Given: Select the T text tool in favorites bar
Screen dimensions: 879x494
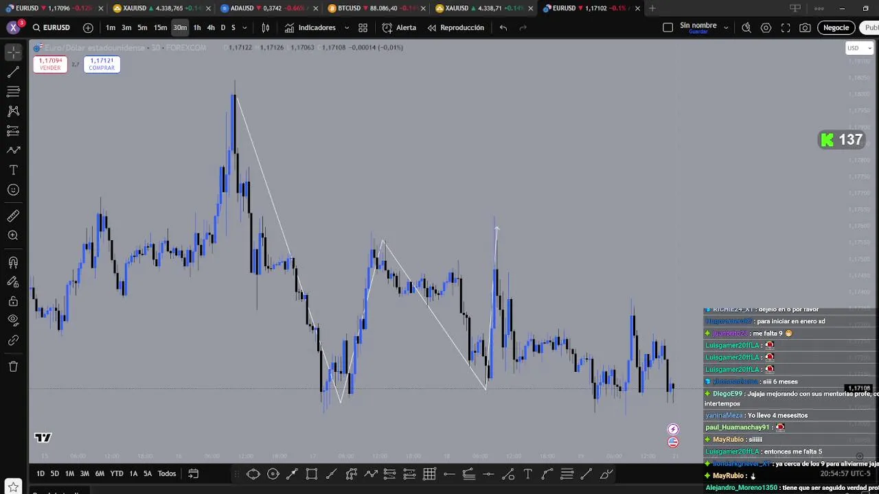Looking at the screenshot, I should pos(527,474).
